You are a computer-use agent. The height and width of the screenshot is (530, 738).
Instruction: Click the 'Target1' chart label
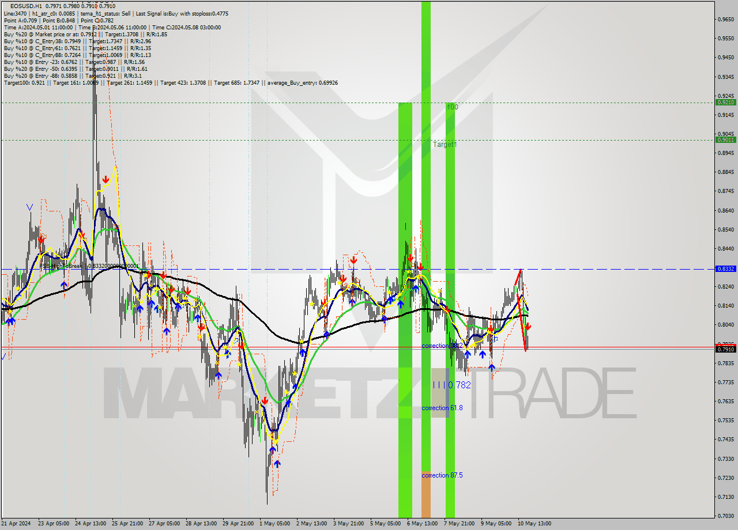[445, 145]
